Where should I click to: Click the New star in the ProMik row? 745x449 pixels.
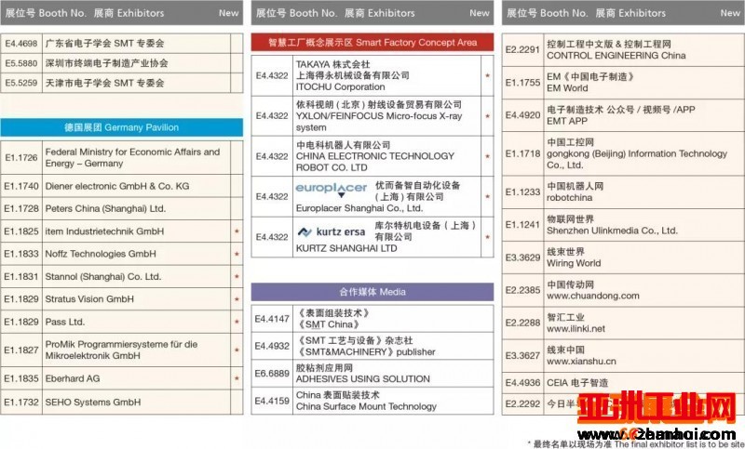pos(237,350)
